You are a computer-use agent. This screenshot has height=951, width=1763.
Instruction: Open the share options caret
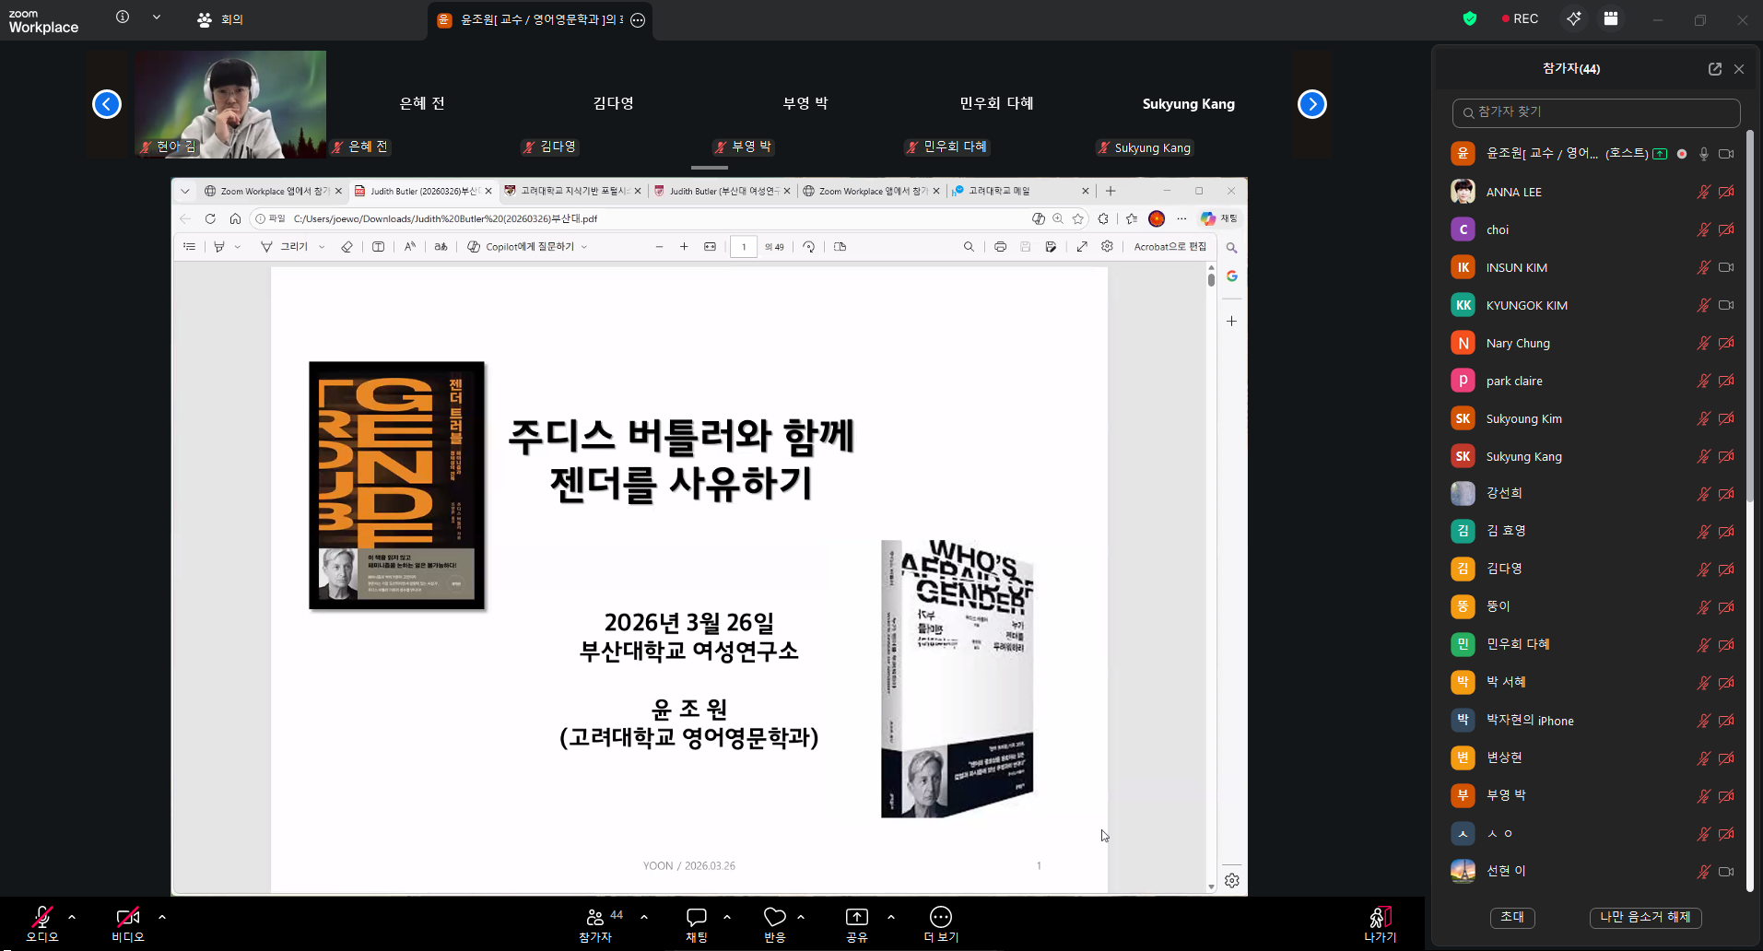[x=890, y=917]
